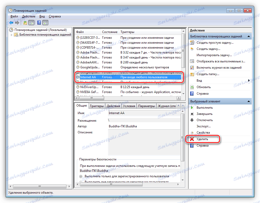The image size is (260, 203).
Task: Click Завершить to end selected task
Action: pyautogui.click(x=204, y=114)
